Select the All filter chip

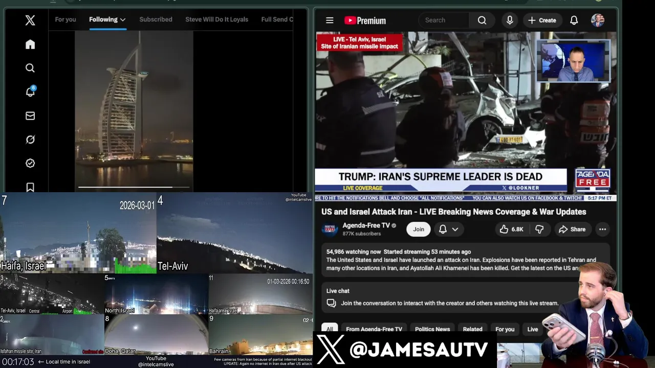[x=330, y=329]
